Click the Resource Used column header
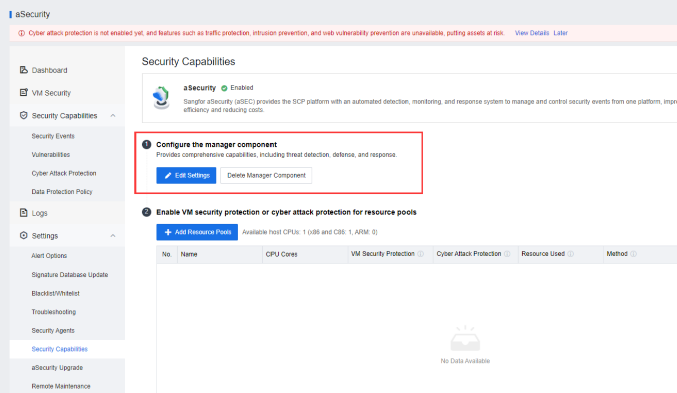677x393 pixels. [x=561, y=254]
